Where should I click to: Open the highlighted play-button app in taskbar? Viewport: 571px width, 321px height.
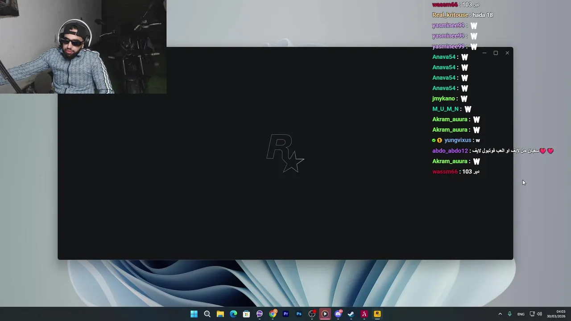[325, 314]
